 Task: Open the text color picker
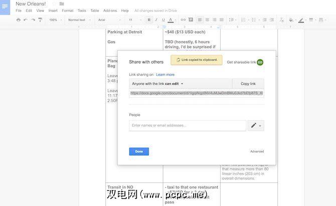pos(171,20)
